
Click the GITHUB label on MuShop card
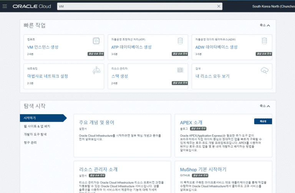coord(185,175)
